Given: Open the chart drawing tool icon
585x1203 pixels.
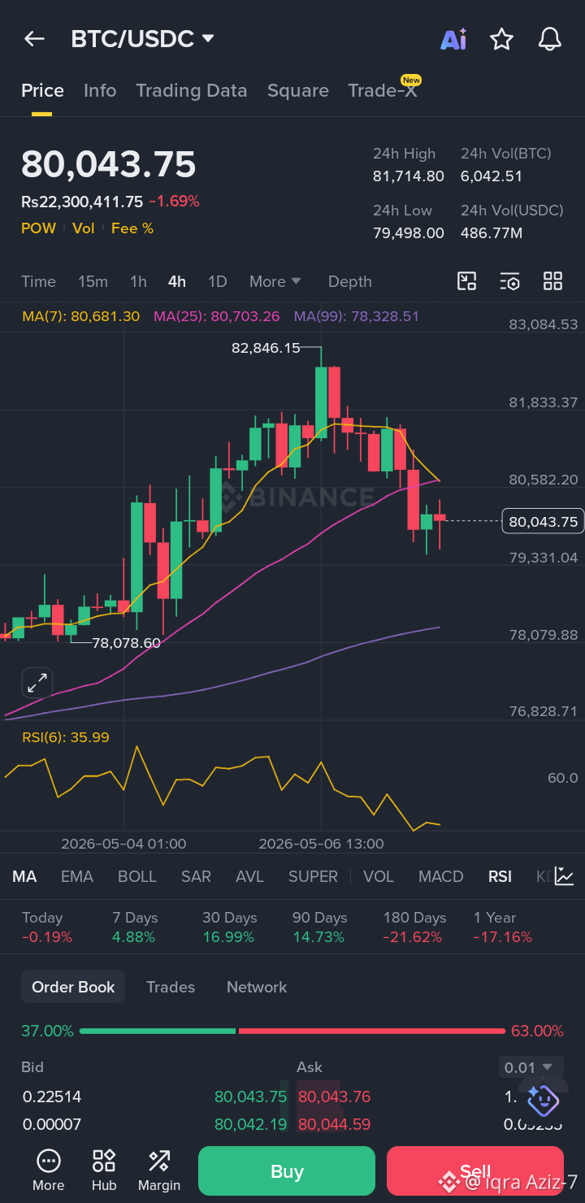Looking at the screenshot, I should pyautogui.click(x=467, y=281).
